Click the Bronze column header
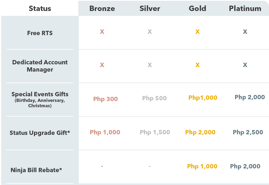Viewport: 269px width, 185px height. click(102, 8)
